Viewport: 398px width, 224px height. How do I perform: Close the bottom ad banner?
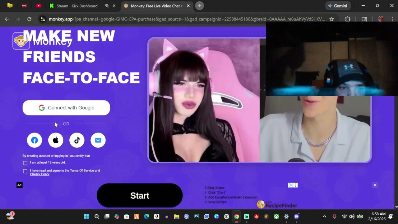coord(375,185)
